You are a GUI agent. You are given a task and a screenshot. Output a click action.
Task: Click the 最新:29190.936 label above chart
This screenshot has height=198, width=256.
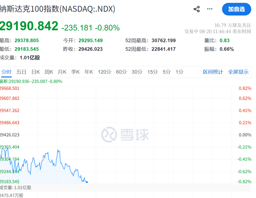(31, 81)
